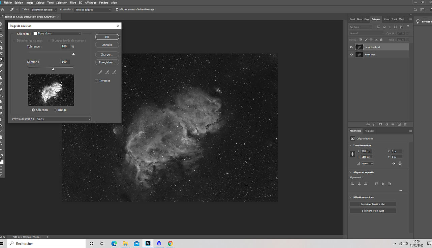432x248 pixels.
Task: Click the trash icon to delete the layer
Action: click(x=405, y=124)
